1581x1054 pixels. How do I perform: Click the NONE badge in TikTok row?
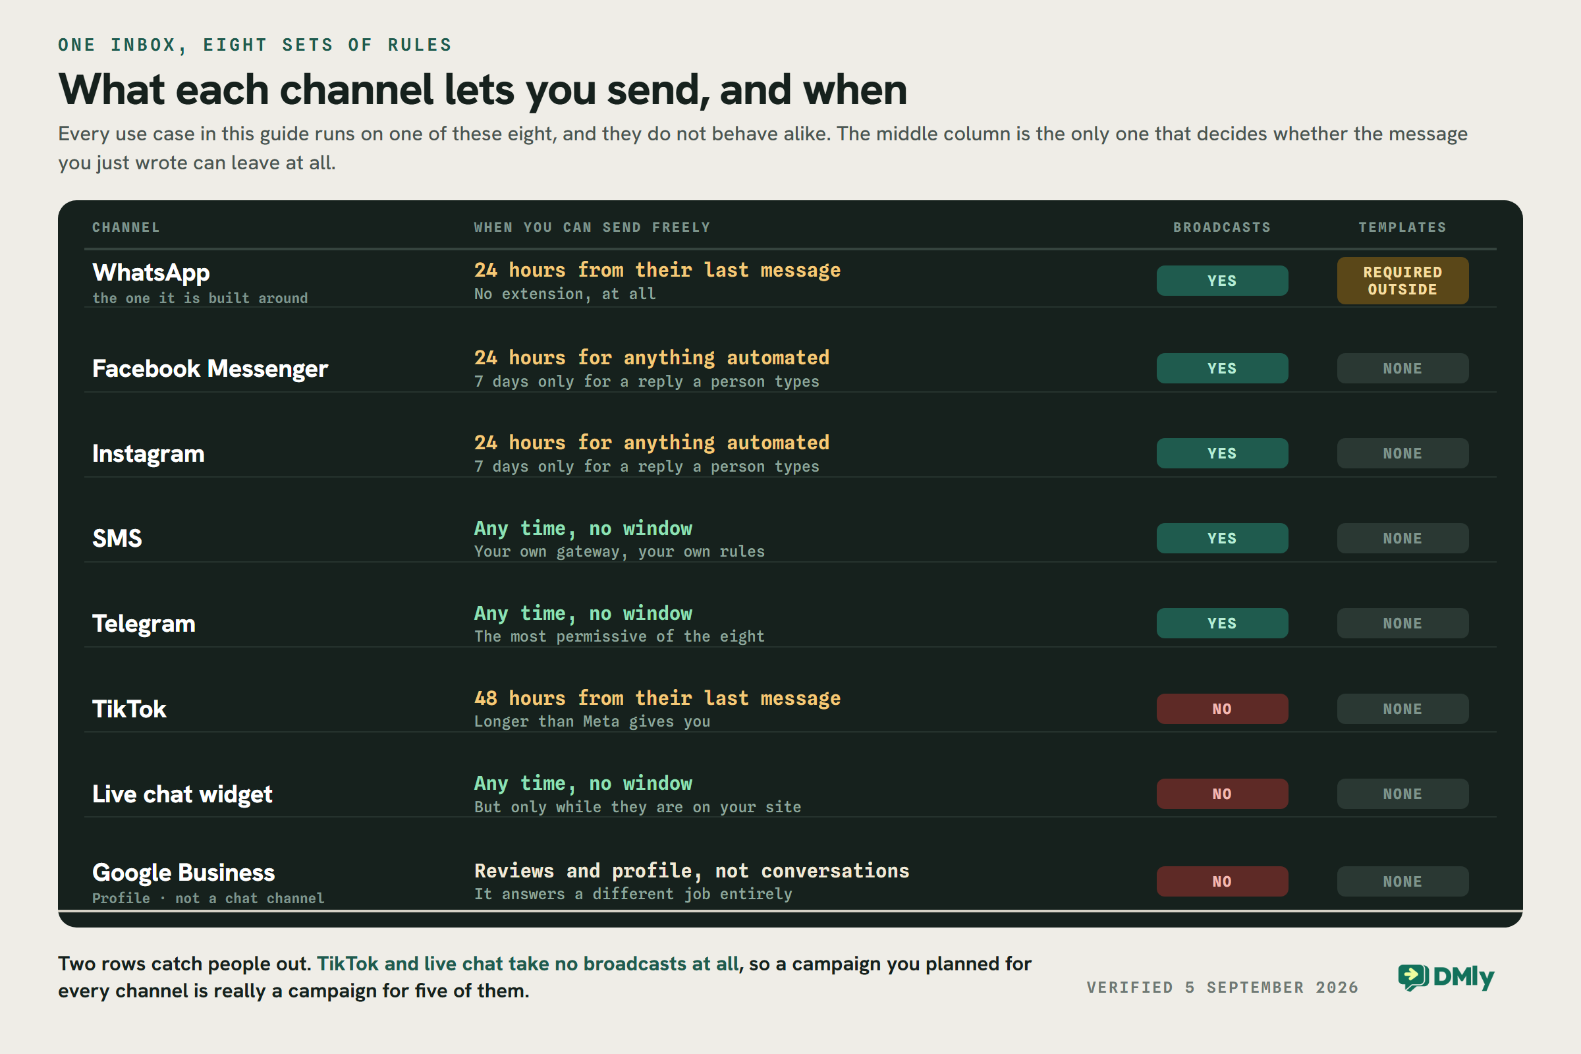pos(1402,709)
